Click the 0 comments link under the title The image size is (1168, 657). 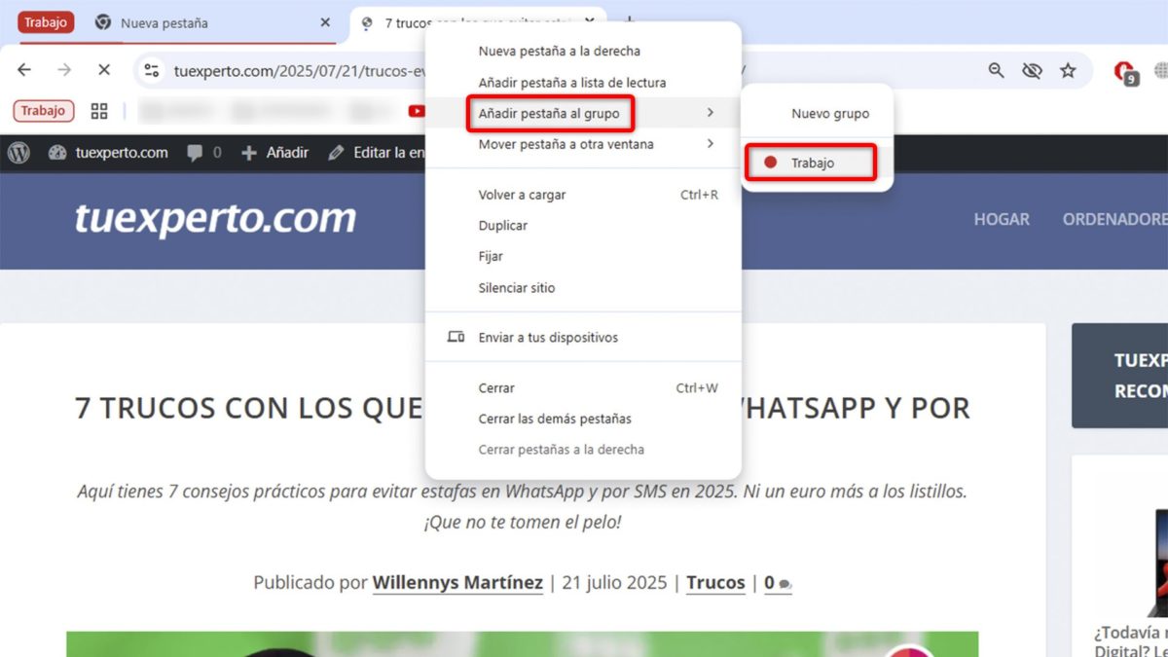click(777, 583)
